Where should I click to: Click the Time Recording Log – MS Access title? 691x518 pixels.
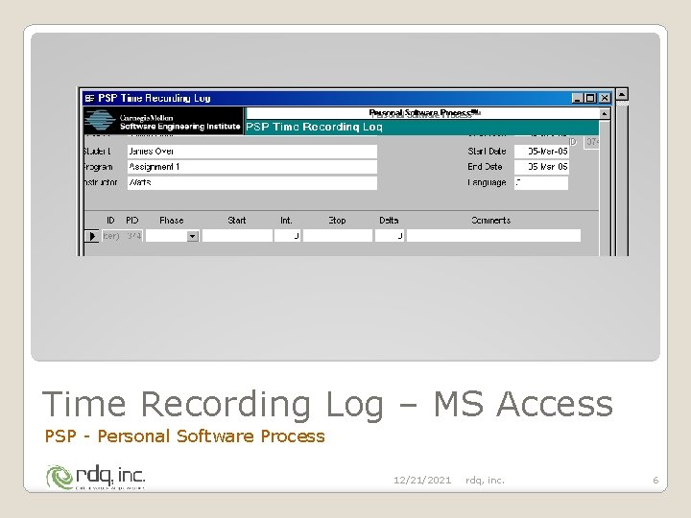[327, 404]
